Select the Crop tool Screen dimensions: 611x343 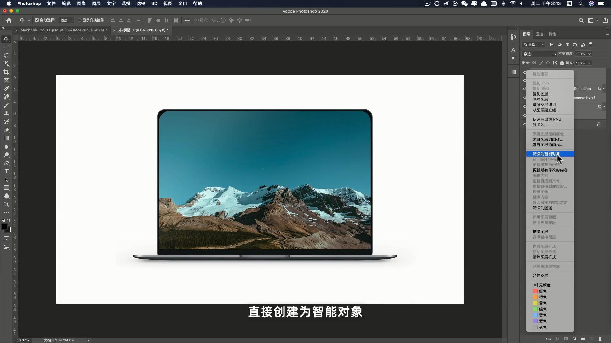(x=6, y=72)
